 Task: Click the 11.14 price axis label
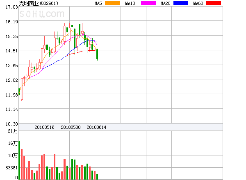tap(12, 109)
